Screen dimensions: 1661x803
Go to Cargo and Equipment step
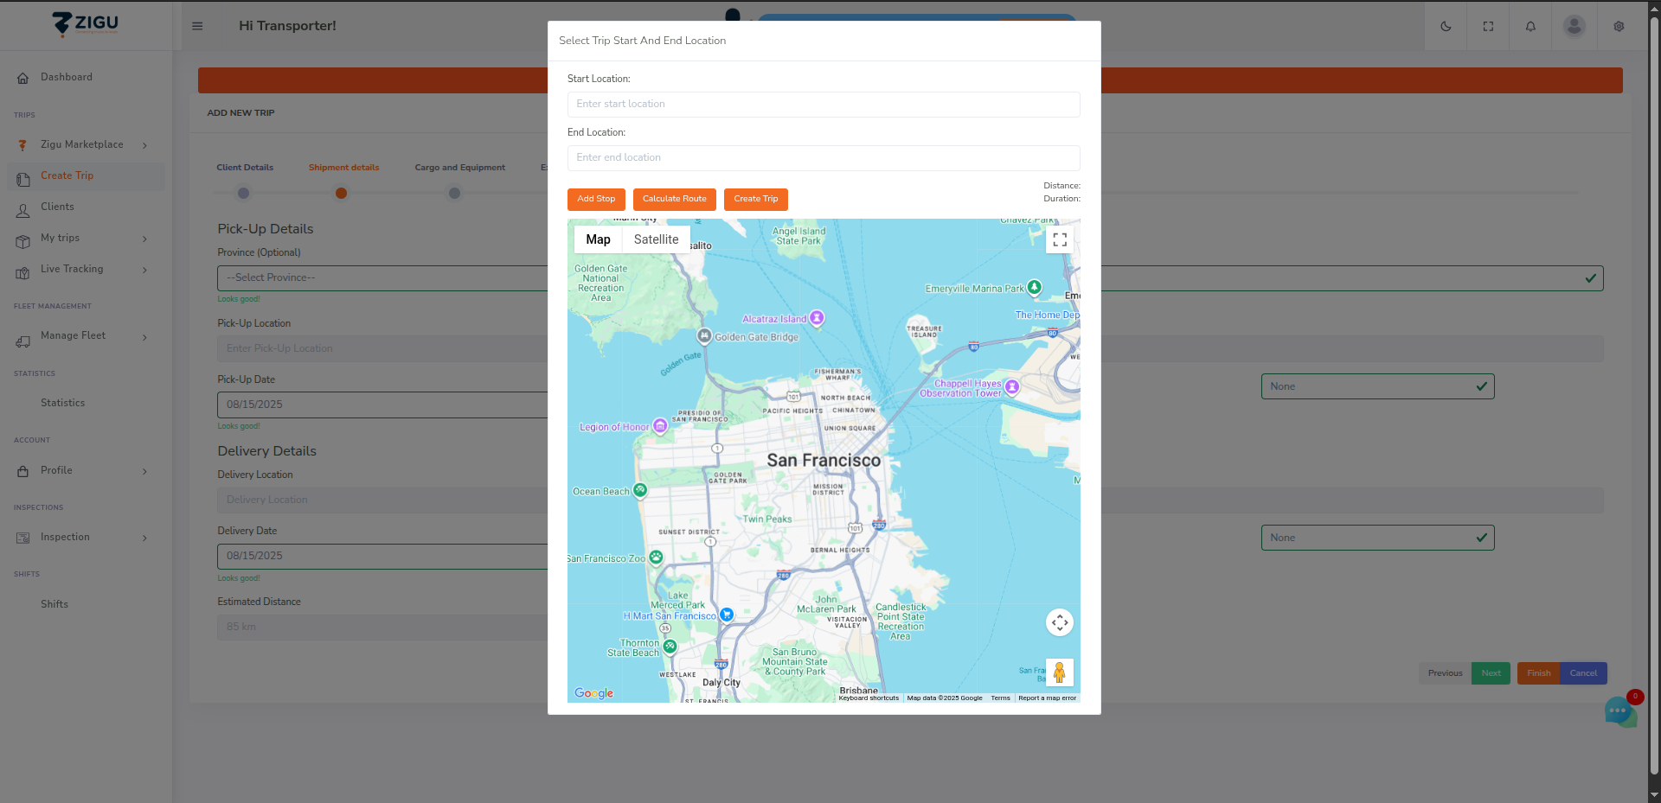(x=459, y=168)
